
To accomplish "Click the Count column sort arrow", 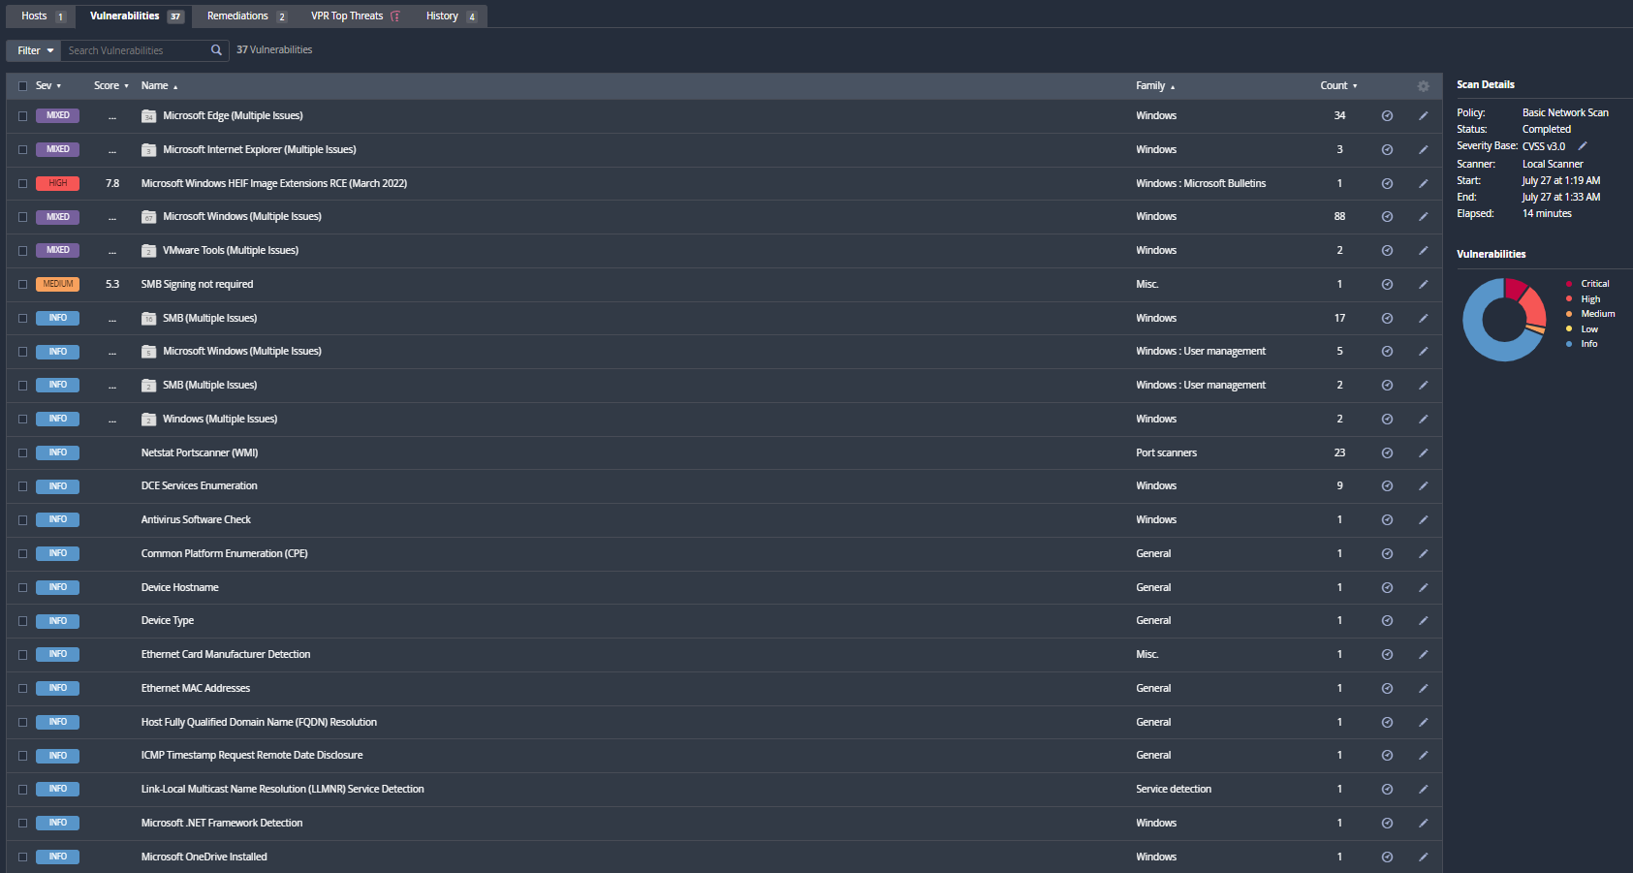I will coord(1354,85).
